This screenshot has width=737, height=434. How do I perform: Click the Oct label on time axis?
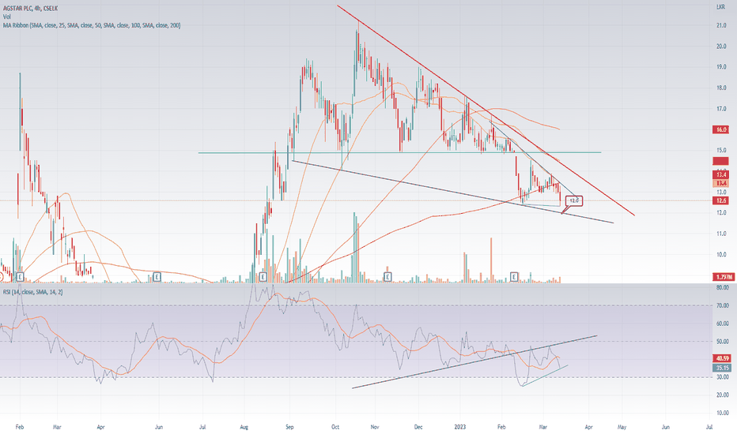pyautogui.click(x=335, y=427)
